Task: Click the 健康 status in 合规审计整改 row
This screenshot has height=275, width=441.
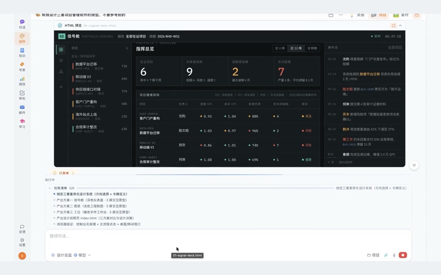Action: coord(306,160)
